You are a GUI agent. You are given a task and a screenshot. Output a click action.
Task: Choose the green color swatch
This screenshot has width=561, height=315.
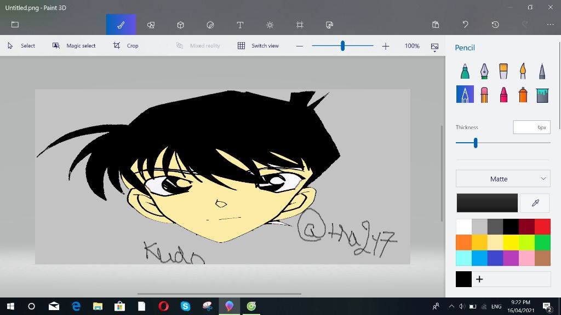coord(543,242)
